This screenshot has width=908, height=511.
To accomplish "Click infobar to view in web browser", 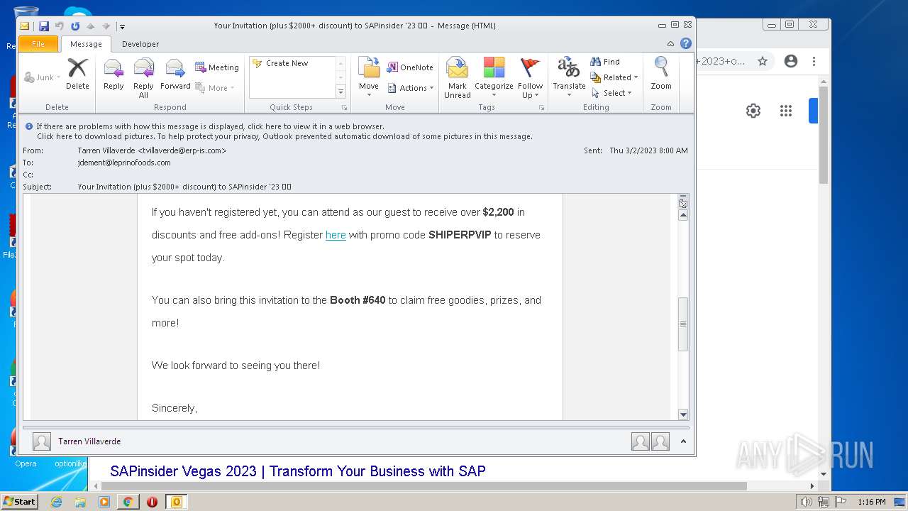I will 210,126.
